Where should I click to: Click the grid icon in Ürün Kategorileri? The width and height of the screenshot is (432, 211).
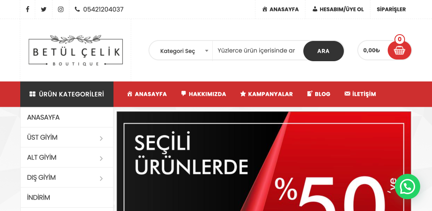pyautogui.click(x=32, y=94)
